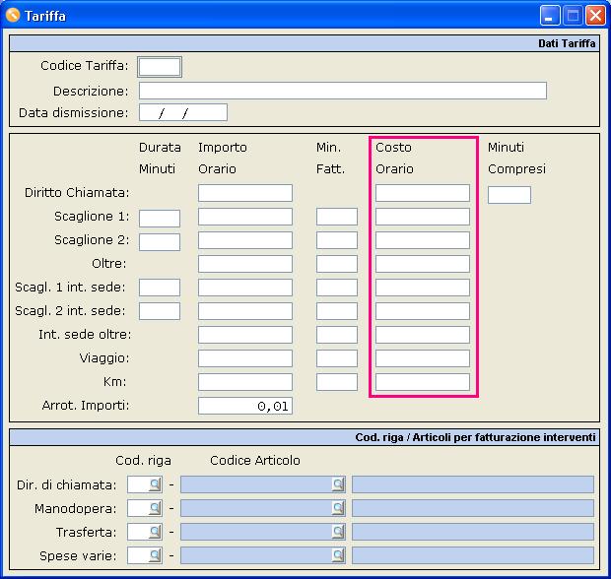Open lookup icon for Trasferta Cod. riga
The width and height of the screenshot is (611, 579).
[155, 532]
